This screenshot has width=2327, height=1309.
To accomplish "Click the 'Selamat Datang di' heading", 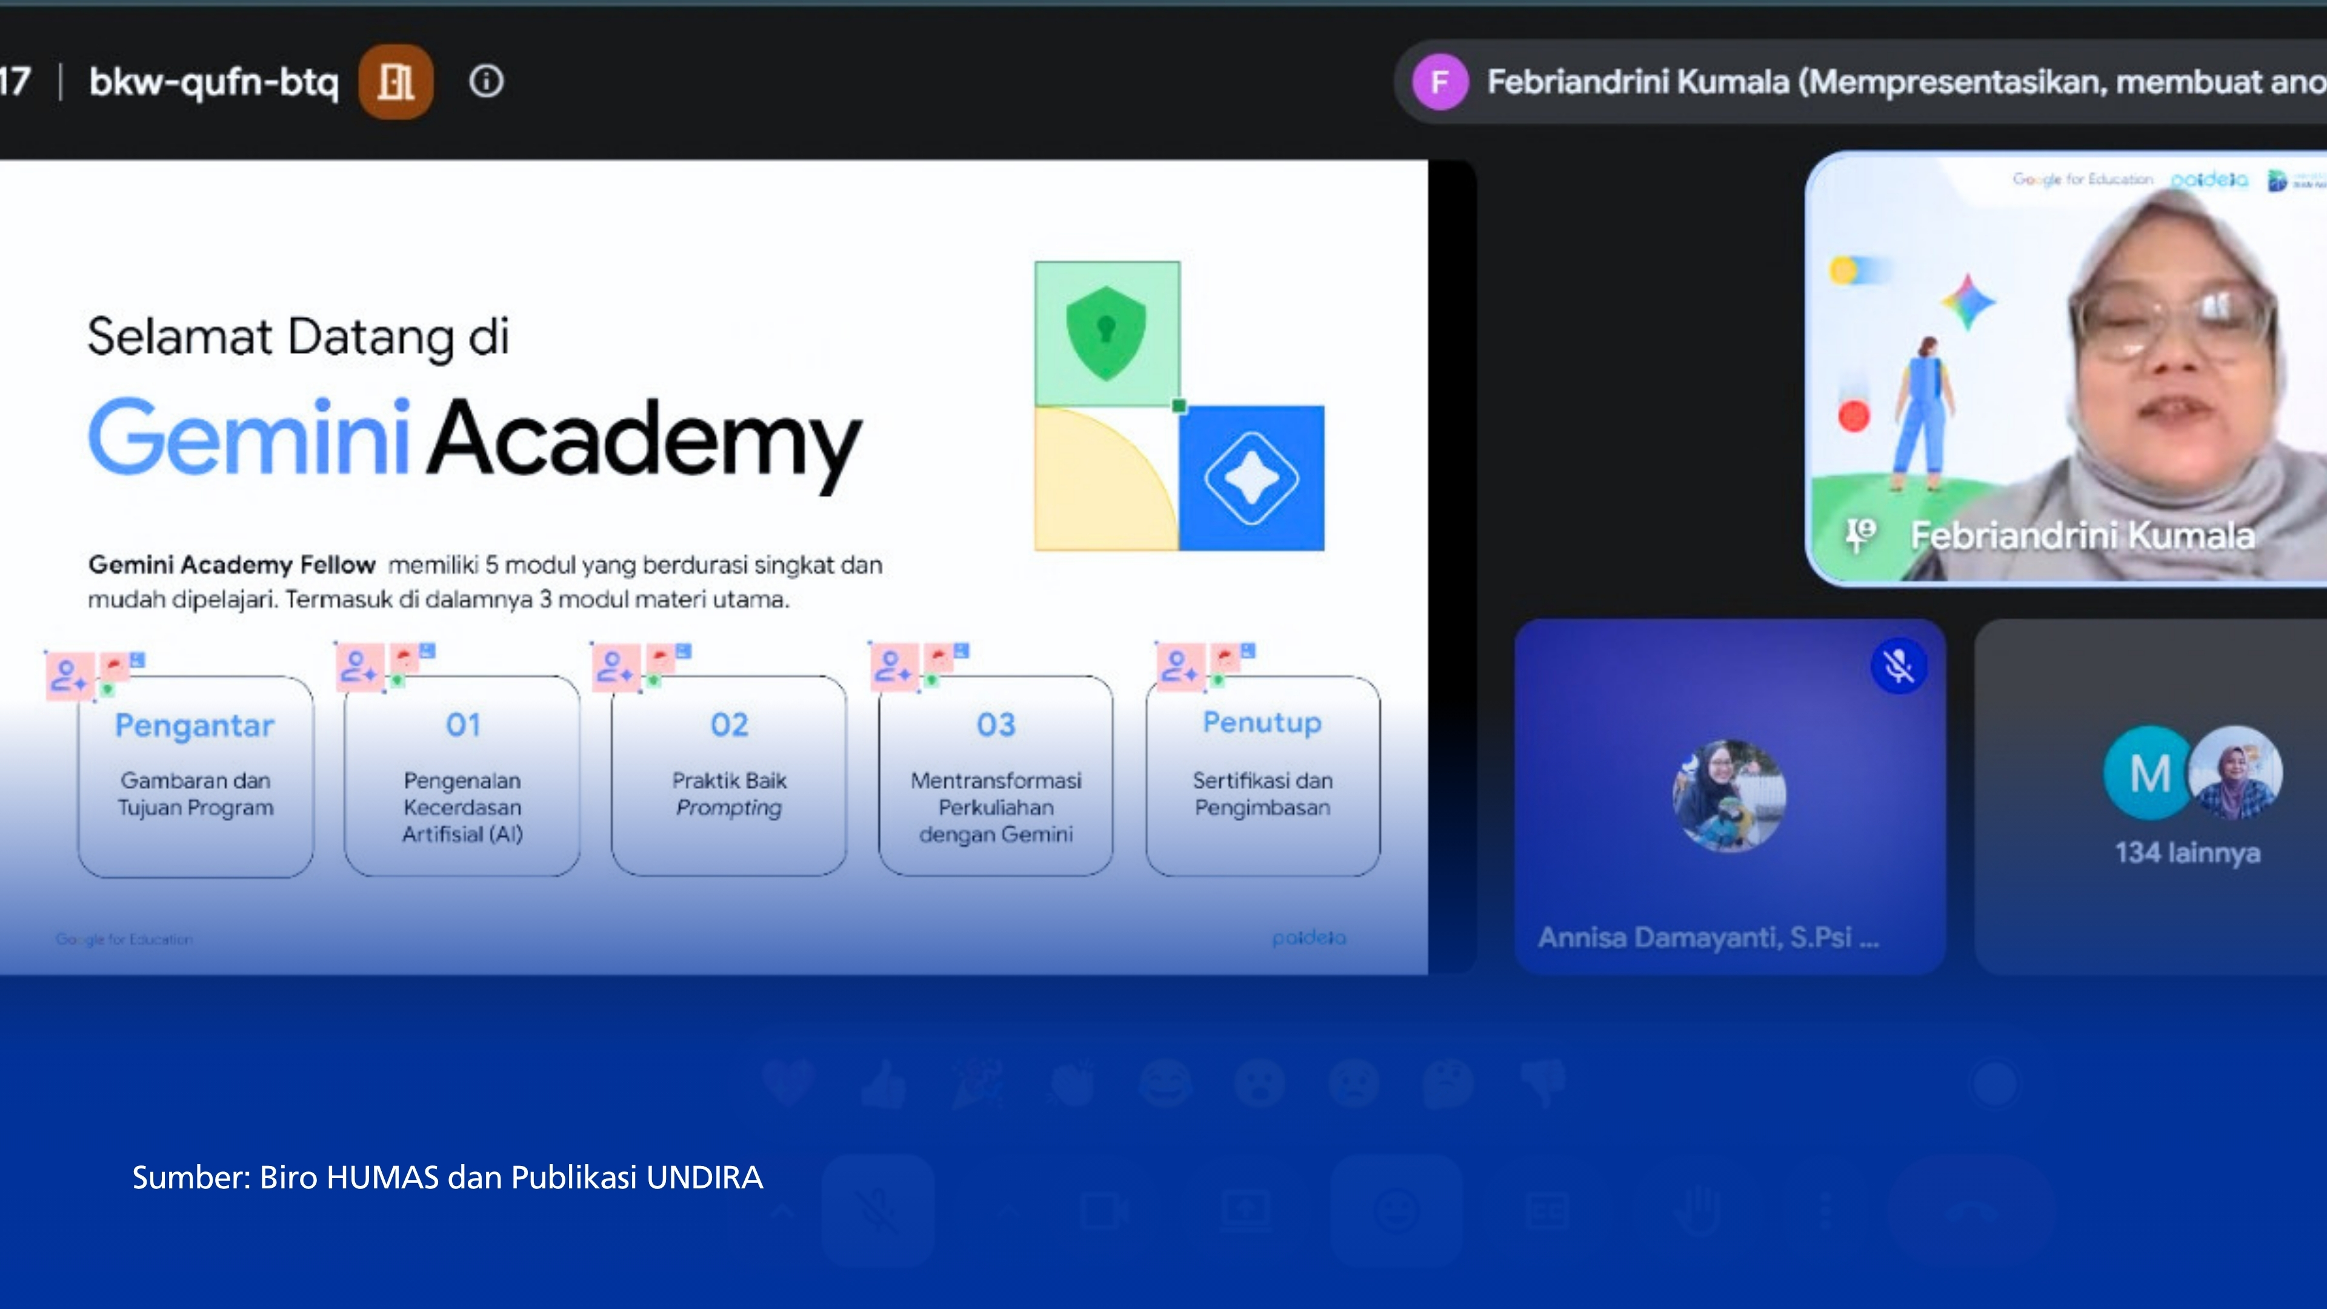I will click(x=298, y=338).
